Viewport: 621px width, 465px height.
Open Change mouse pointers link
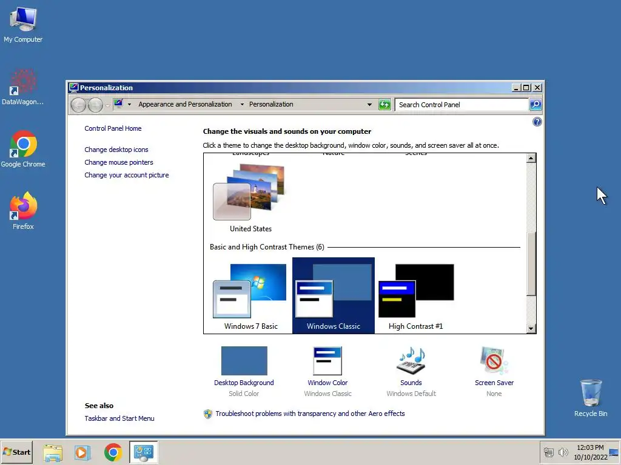118,162
